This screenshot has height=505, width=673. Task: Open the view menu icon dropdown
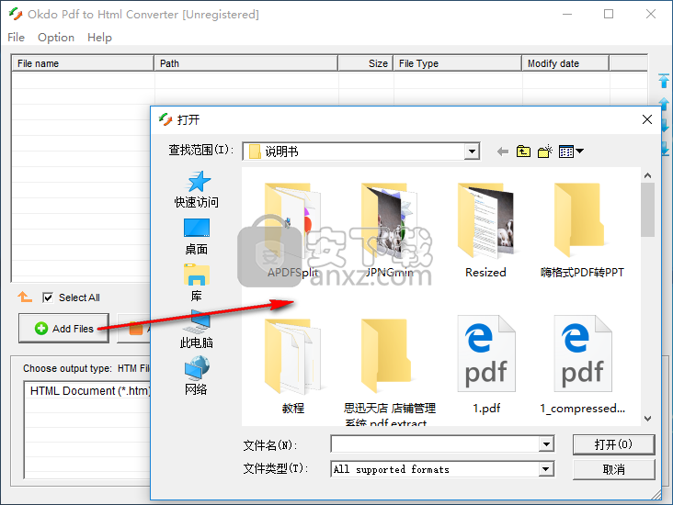[x=571, y=151]
